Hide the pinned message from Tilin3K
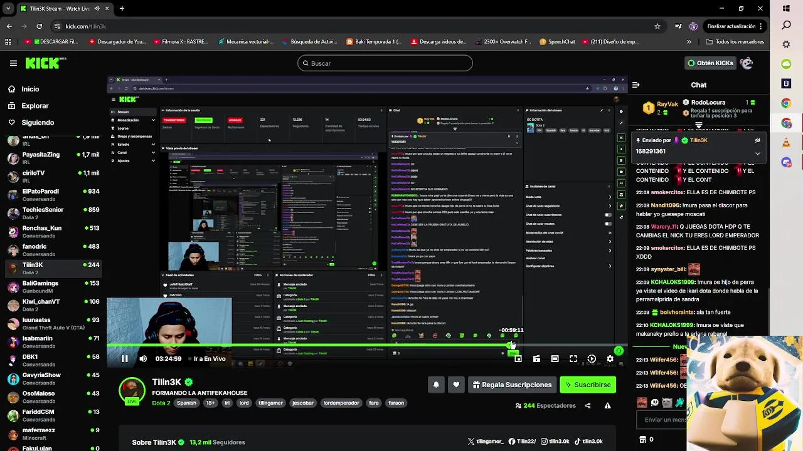Viewport: 803px width, 451px height. [x=757, y=140]
